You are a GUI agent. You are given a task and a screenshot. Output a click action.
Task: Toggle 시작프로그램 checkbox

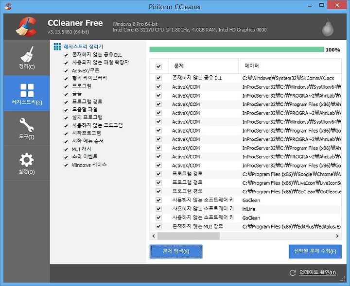66,134
